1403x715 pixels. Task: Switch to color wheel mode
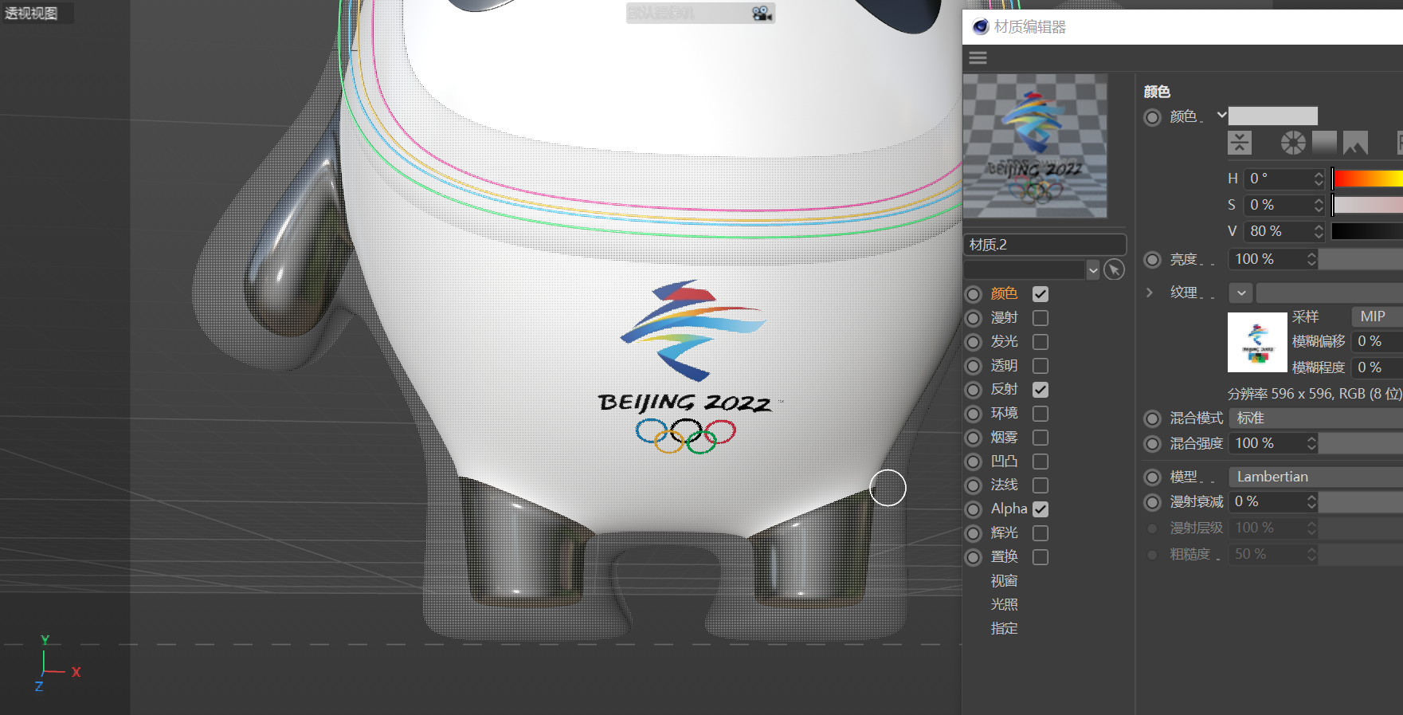click(x=1293, y=143)
